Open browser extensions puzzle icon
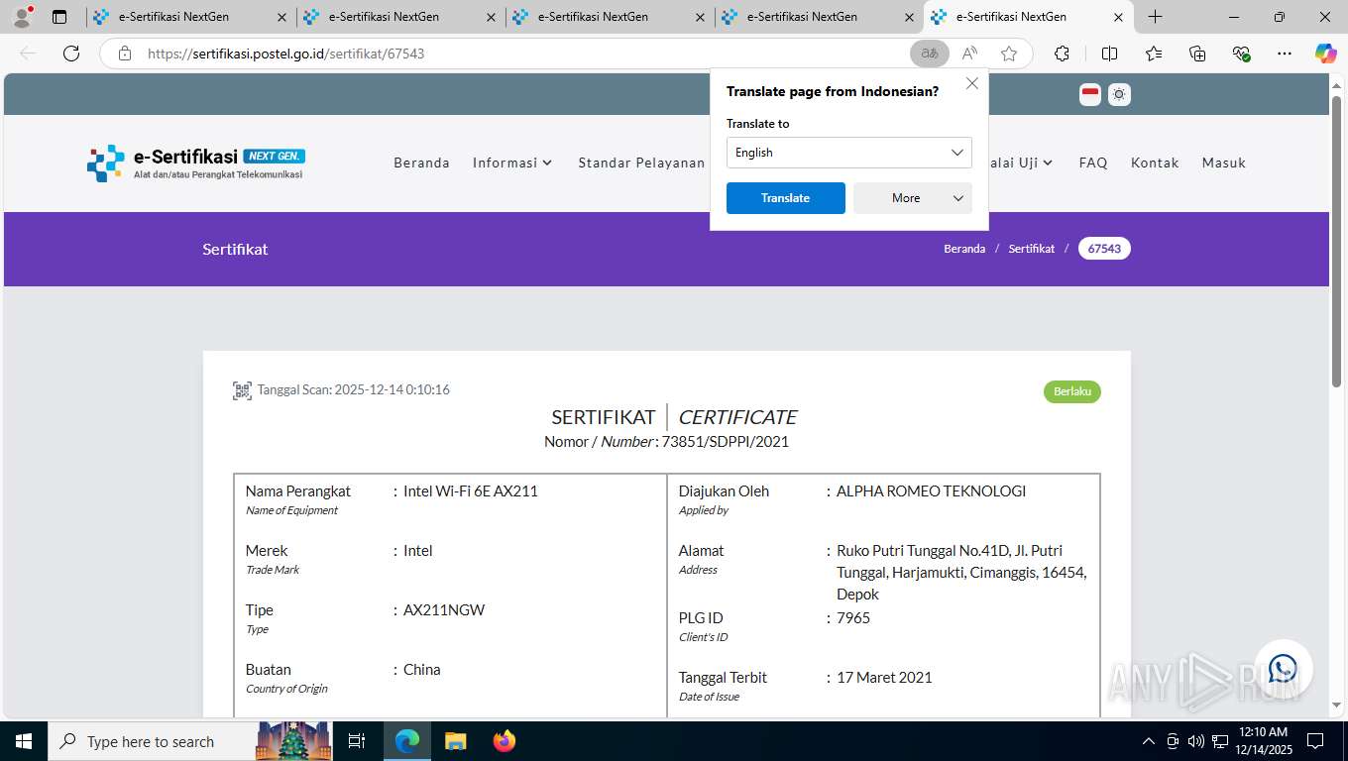 [x=1062, y=54]
